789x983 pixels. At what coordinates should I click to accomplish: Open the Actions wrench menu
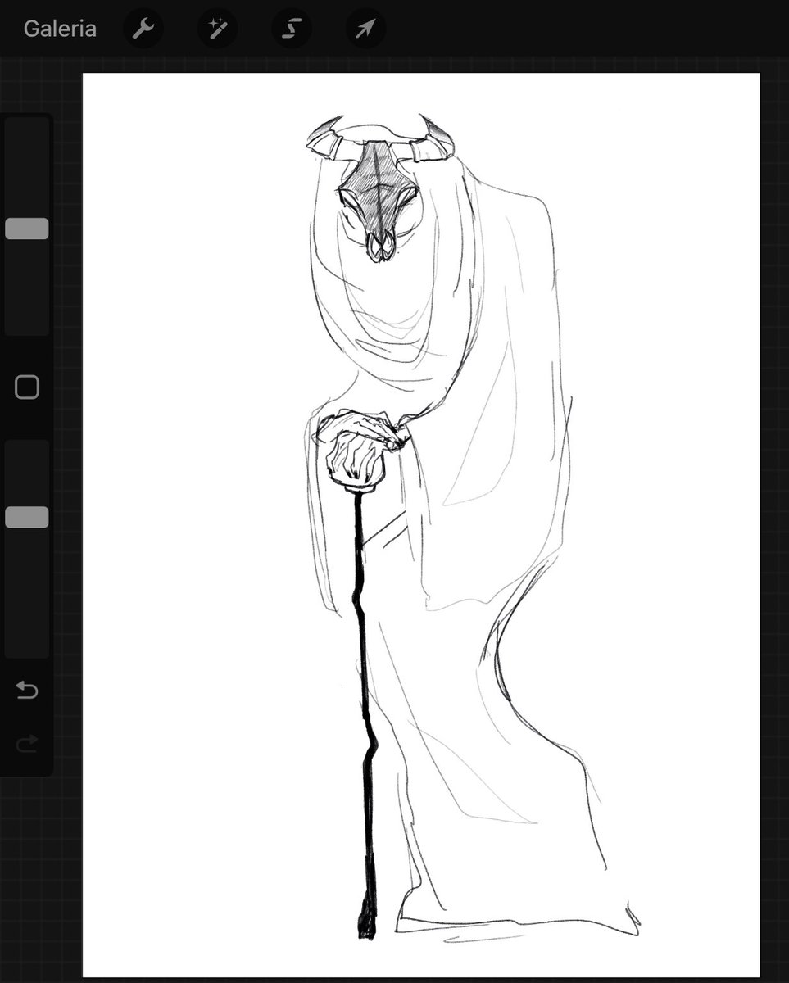coord(143,29)
